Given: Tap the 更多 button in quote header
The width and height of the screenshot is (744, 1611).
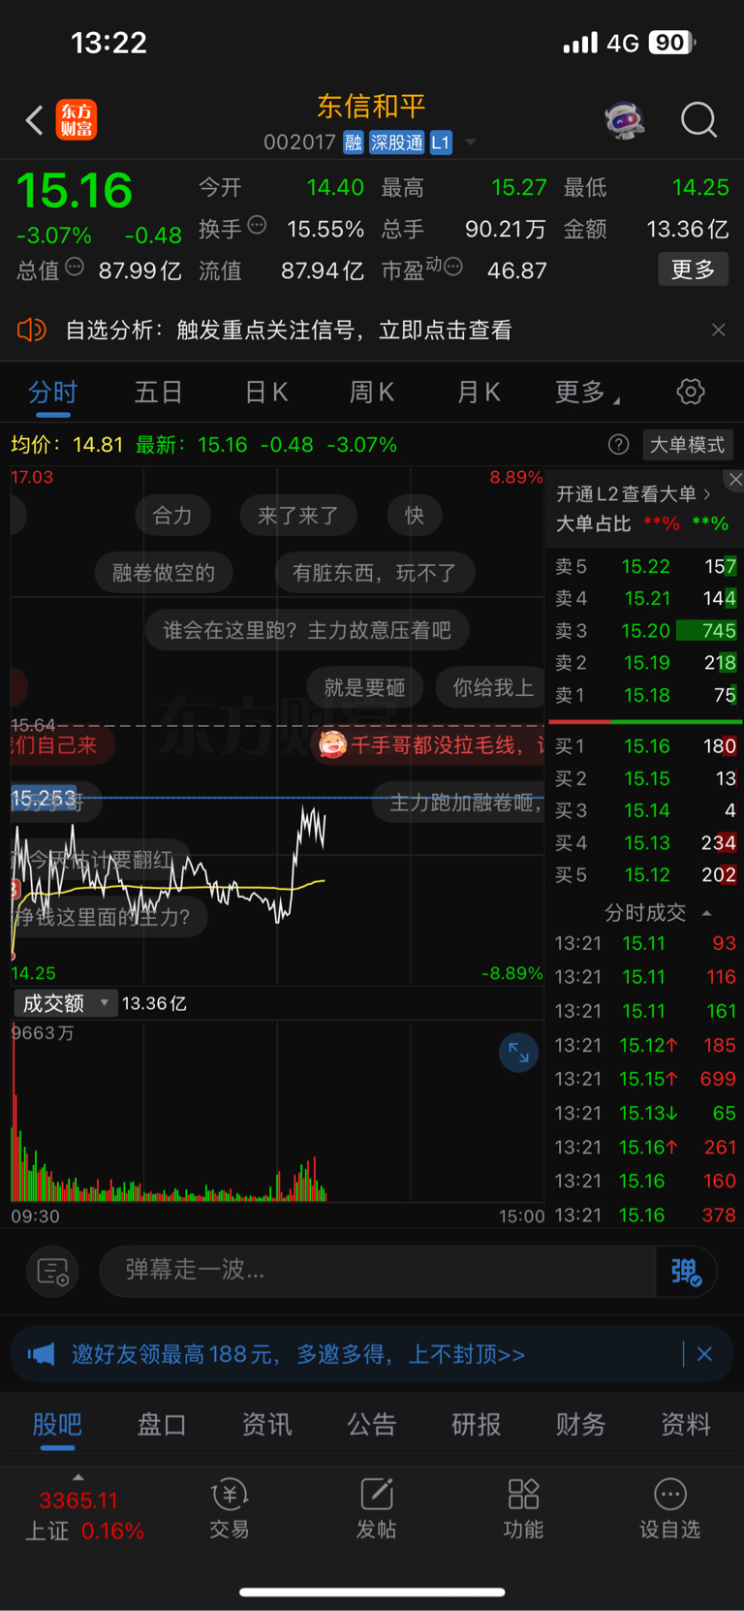Looking at the screenshot, I should point(694,269).
